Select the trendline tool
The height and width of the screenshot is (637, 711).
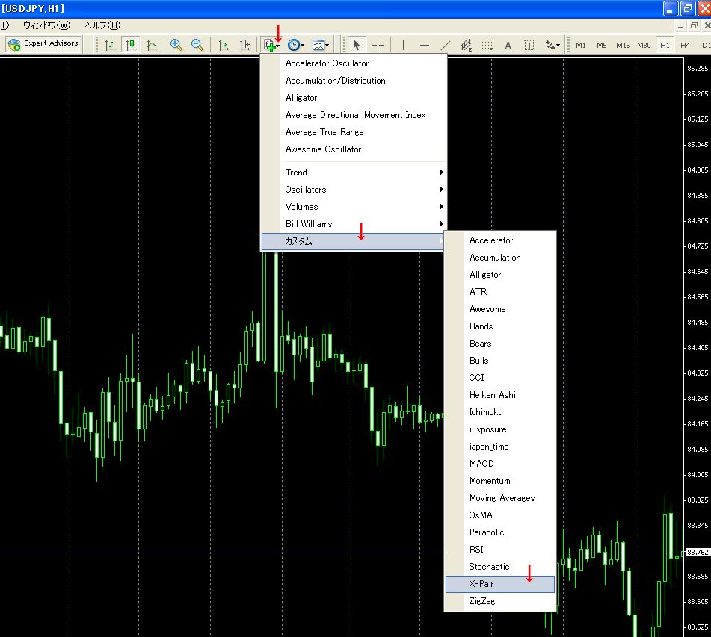point(446,45)
